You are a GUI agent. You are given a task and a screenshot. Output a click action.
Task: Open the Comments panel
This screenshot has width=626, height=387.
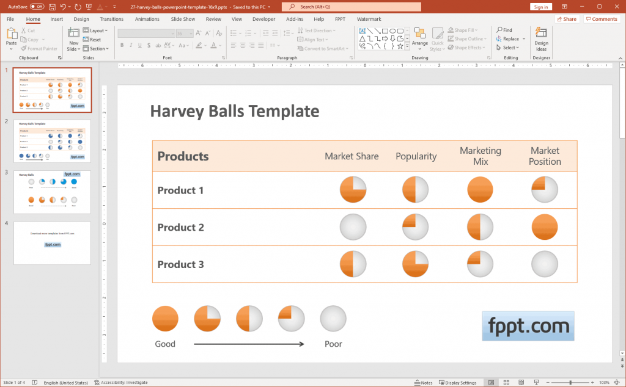coord(602,18)
